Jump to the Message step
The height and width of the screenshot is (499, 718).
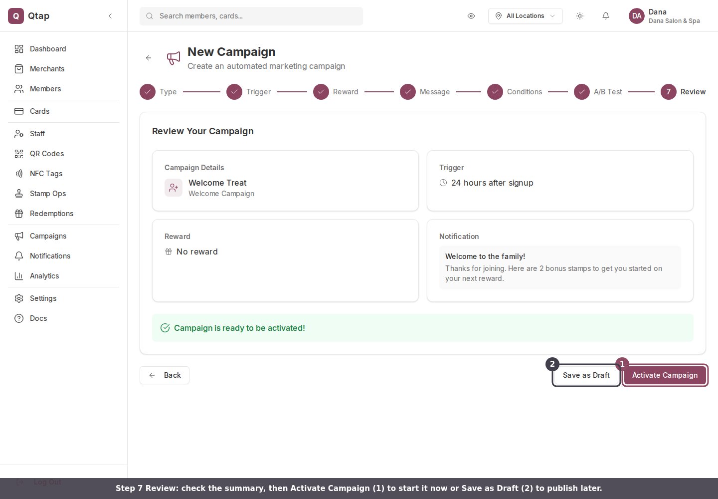tap(425, 92)
